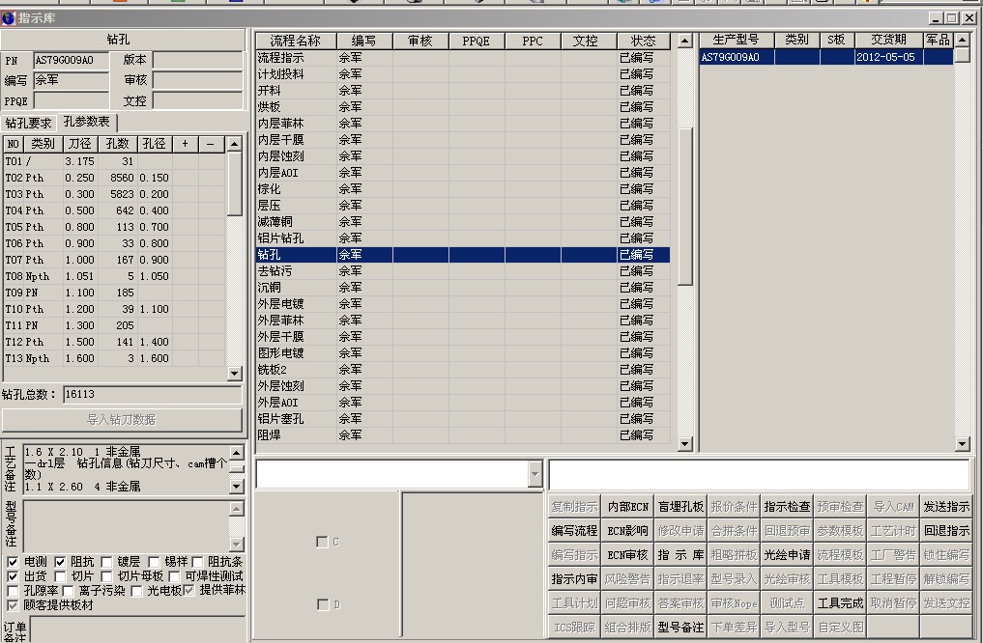Click up arrow of process list scrollbar
This screenshot has width=983, height=643.
684,42
